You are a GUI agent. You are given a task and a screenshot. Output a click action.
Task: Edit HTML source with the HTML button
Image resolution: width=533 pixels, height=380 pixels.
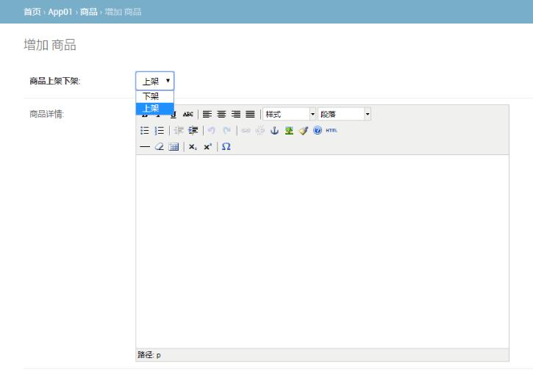click(332, 131)
